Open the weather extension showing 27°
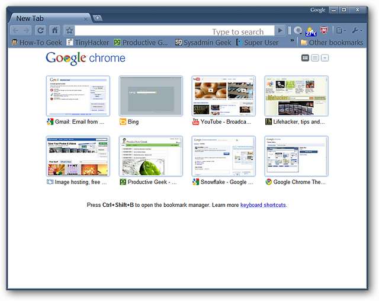The height and width of the screenshot is (301, 379). click(311, 31)
